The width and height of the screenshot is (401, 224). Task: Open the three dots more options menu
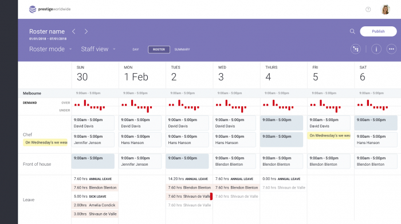391,49
